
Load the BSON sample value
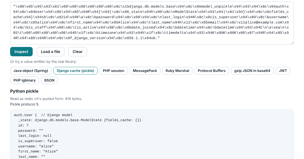click(x=49, y=80)
